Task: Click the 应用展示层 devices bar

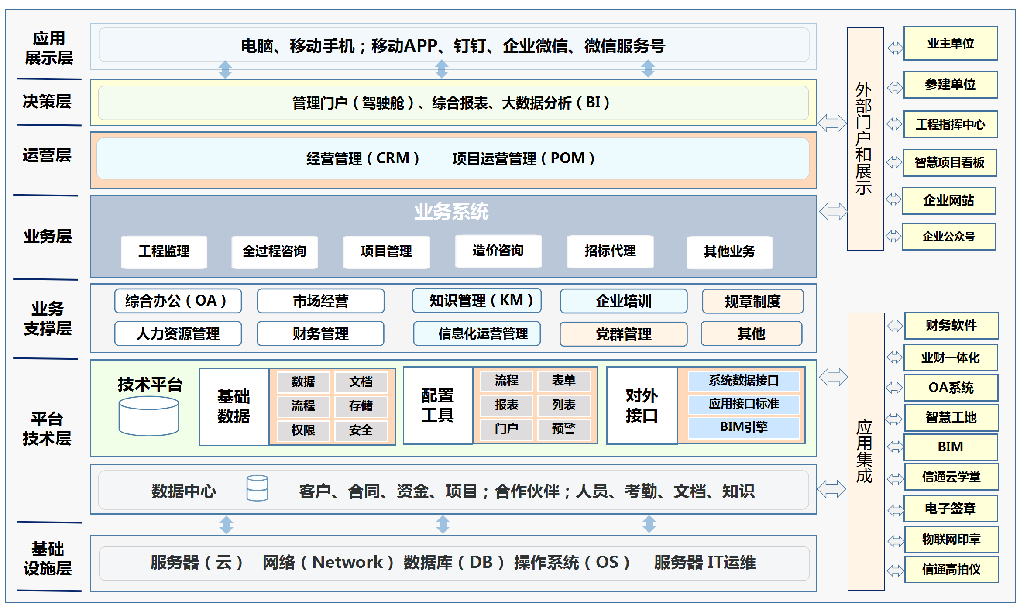Action: (454, 45)
